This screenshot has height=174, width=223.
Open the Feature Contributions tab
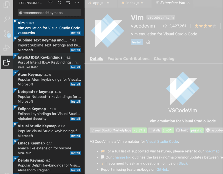[128, 59]
